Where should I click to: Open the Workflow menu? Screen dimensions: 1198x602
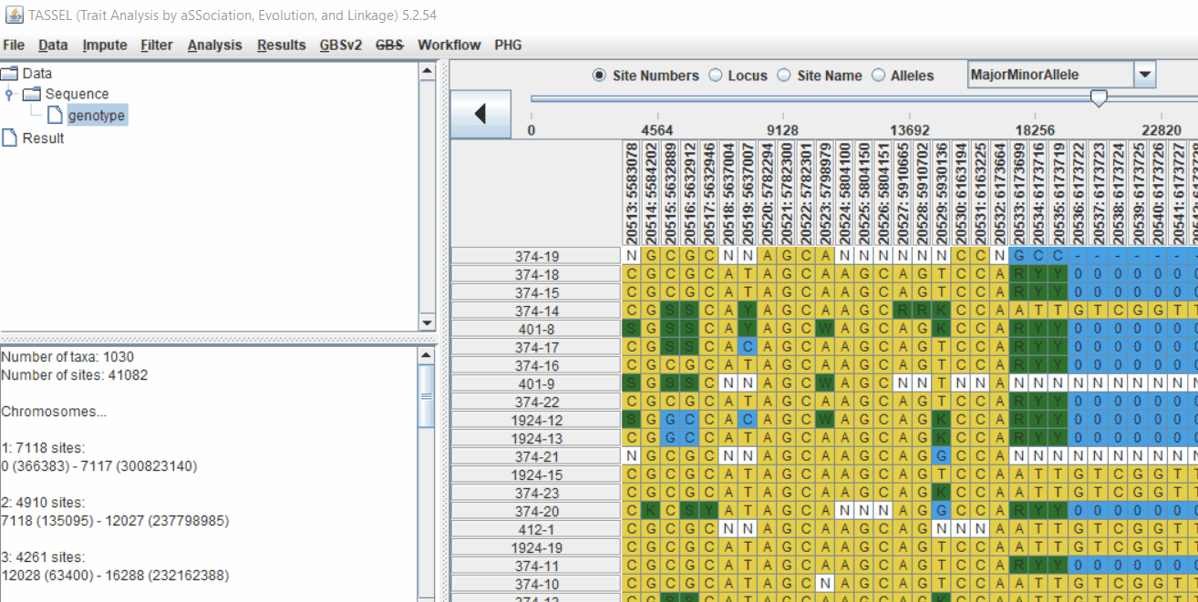[449, 45]
